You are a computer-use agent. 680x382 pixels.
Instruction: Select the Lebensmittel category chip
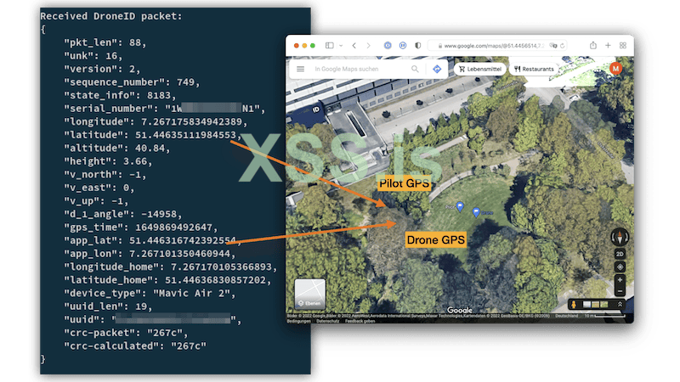pyautogui.click(x=480, y=69)
